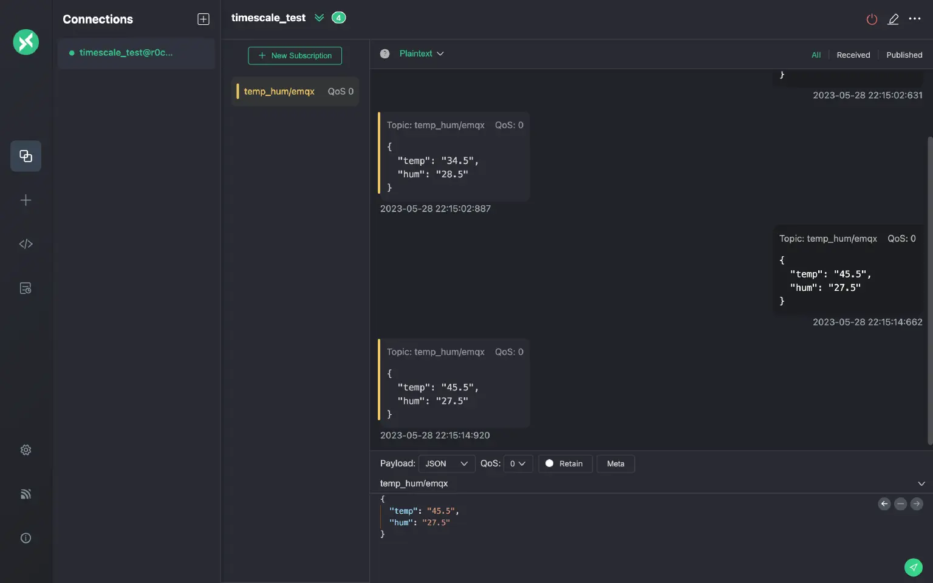The height and width of the screenshot is (583, 933).
Task: Click the Meta button
Action: tap(615, 463)
